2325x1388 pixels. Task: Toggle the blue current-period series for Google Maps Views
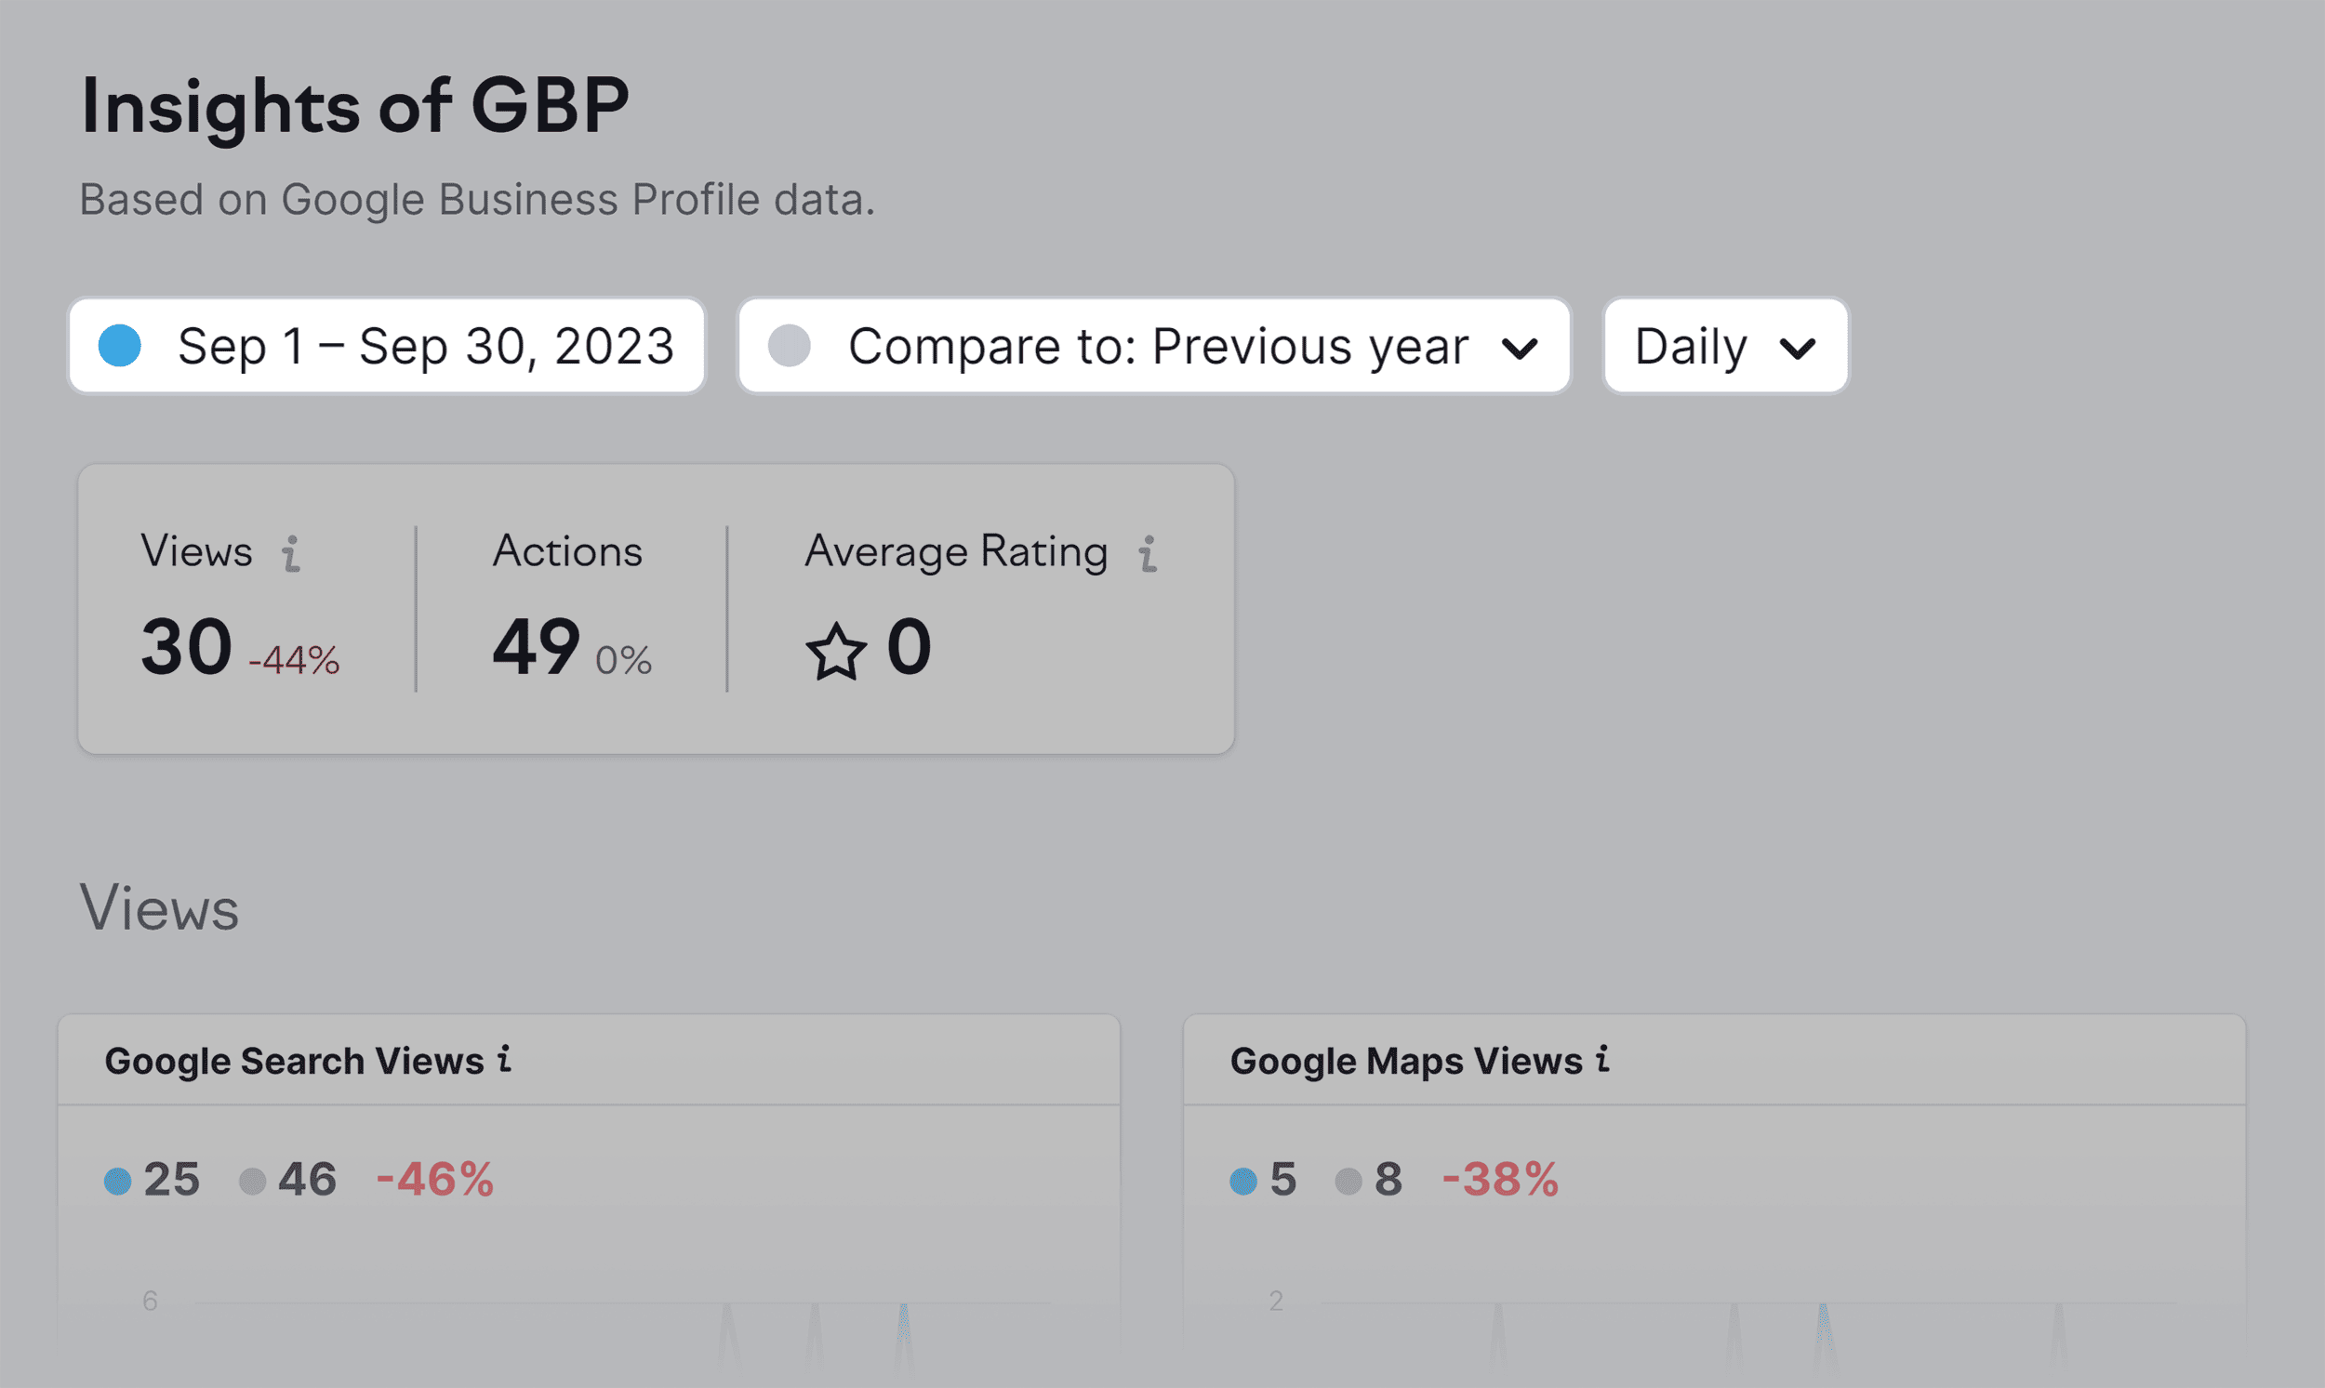click(1243, 1182)
